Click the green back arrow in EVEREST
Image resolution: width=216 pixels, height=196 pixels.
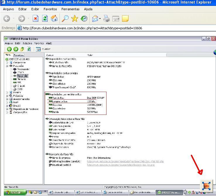click(x=9, y=49)
